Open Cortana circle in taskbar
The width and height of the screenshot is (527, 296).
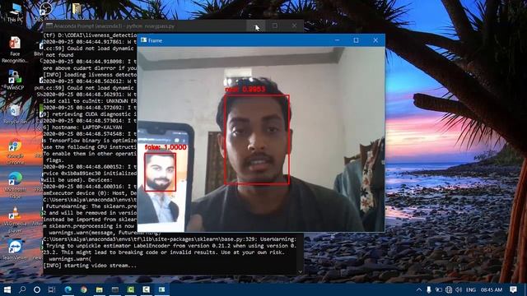click(37, 289)
